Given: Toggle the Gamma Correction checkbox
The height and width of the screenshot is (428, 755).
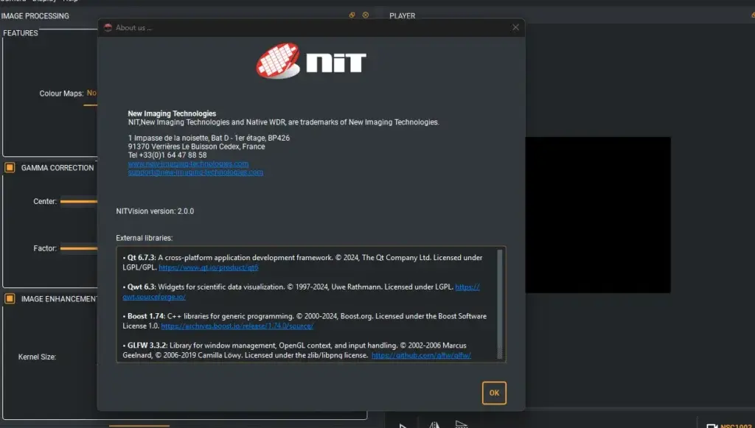Looking at the screenshot, I should coord(10,167).
